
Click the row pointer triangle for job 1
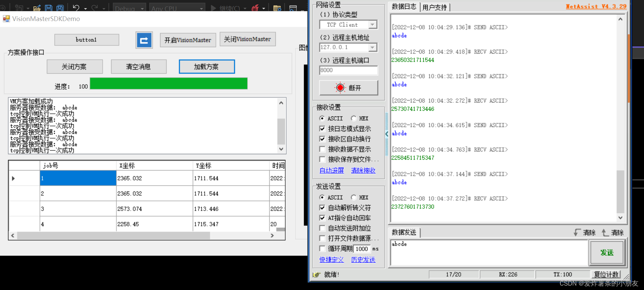13,178
